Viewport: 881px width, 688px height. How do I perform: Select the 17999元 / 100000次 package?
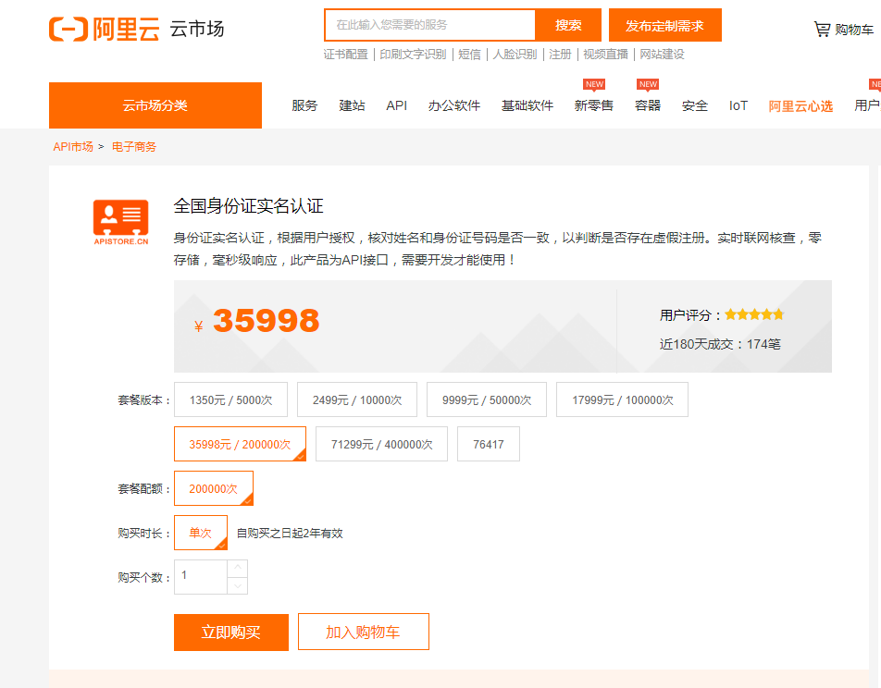point(622,399)
